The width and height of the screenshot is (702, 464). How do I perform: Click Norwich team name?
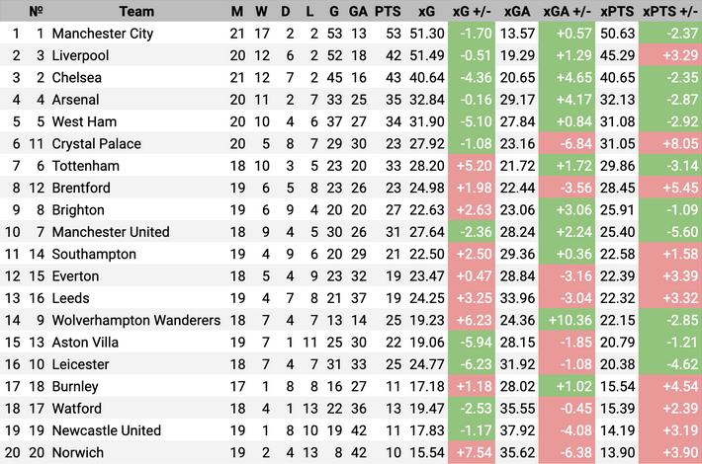[x=77, y=452]
